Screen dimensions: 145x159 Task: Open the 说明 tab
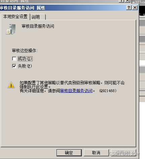(38, 17)
